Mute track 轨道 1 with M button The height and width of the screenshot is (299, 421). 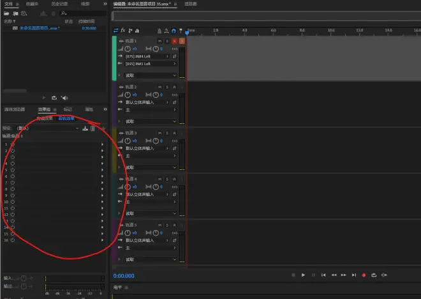(x=159, y=41)
